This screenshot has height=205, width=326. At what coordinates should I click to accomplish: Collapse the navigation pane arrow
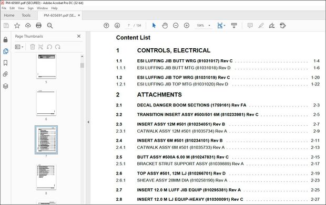click(x=88, y=122)
